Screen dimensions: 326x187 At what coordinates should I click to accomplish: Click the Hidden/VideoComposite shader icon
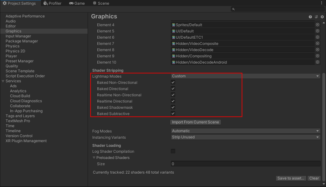tap(174, 44)
